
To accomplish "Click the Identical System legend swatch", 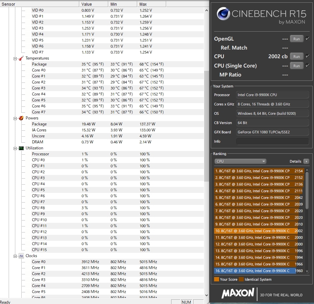I will click(241, 279).
